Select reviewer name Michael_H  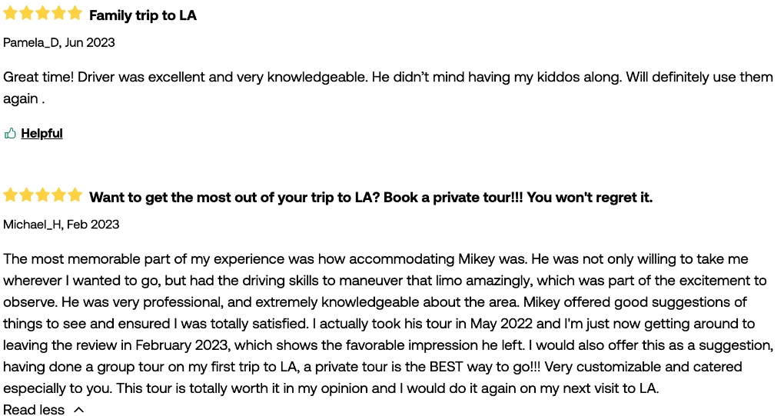(32, 225)
